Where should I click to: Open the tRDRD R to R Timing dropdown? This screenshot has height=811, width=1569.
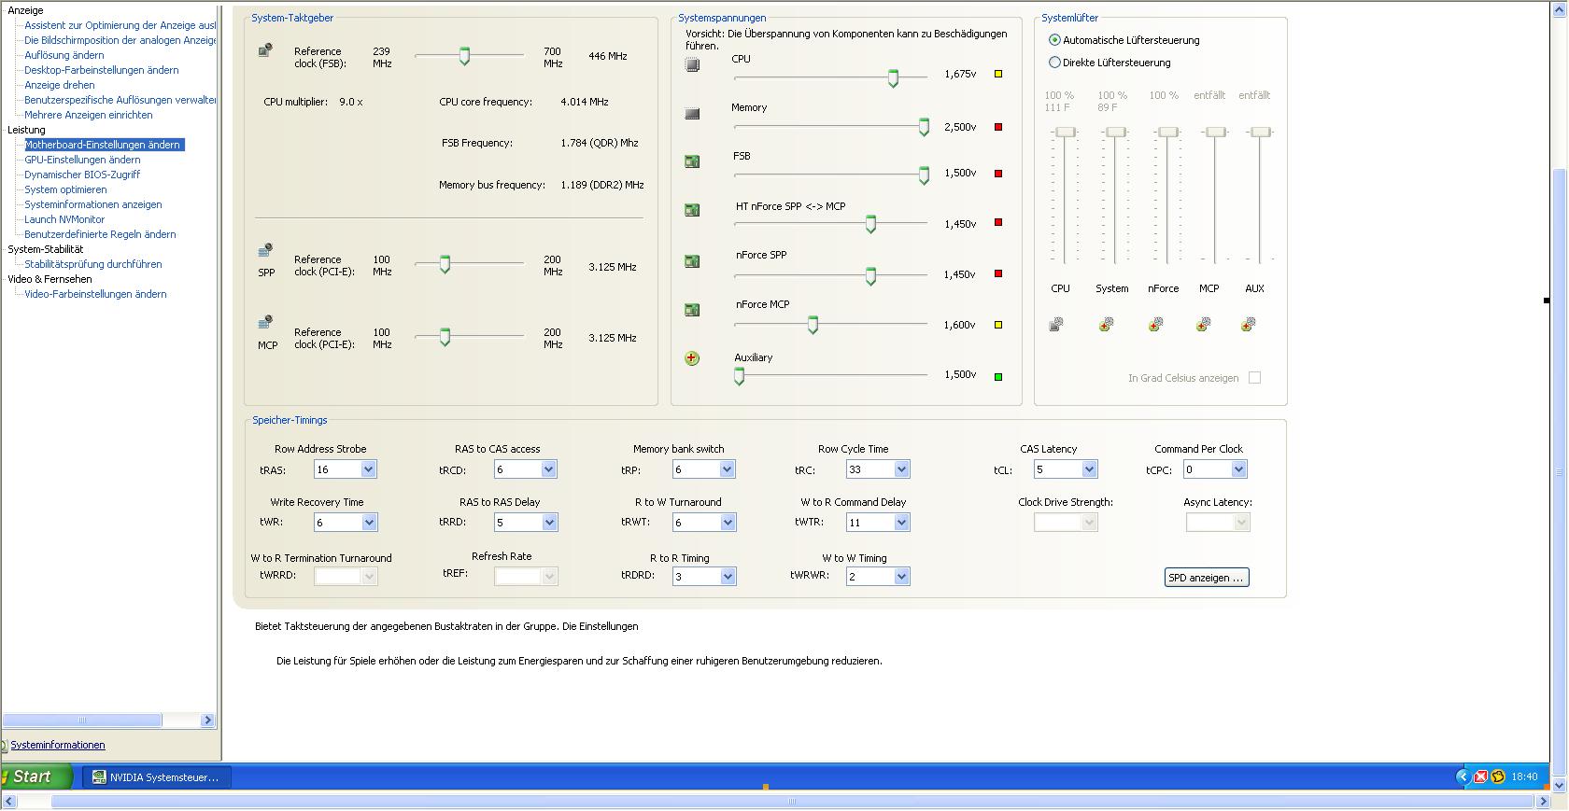(x=728, y=577)
